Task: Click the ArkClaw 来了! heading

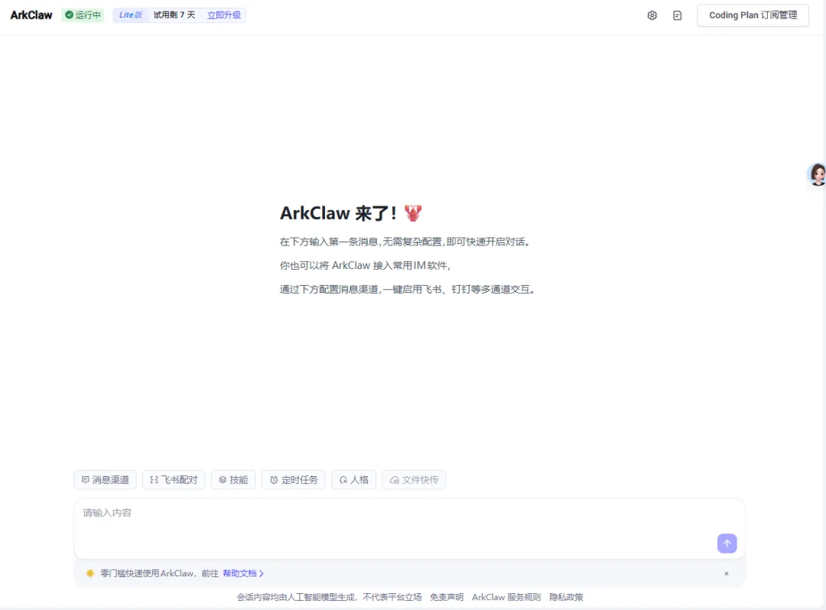Action: pyautogui.click(x=351, y=213)
